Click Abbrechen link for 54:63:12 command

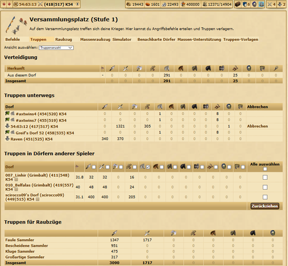[x=257, y=126]
